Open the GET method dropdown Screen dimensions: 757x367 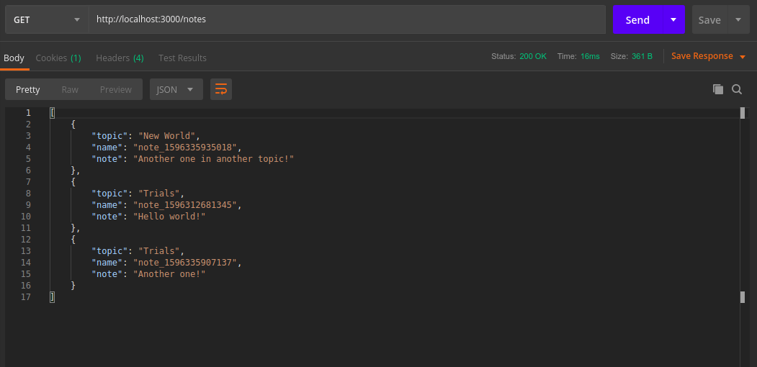[47, 19]
